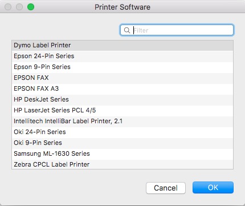Choose EPSON FAX entry
This screenshot has width=245, height=206.
click(122, 78)
